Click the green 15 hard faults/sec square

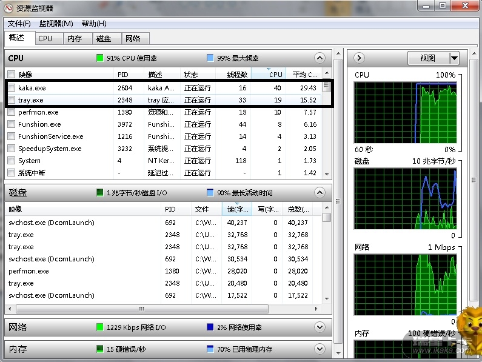(99, 349)
